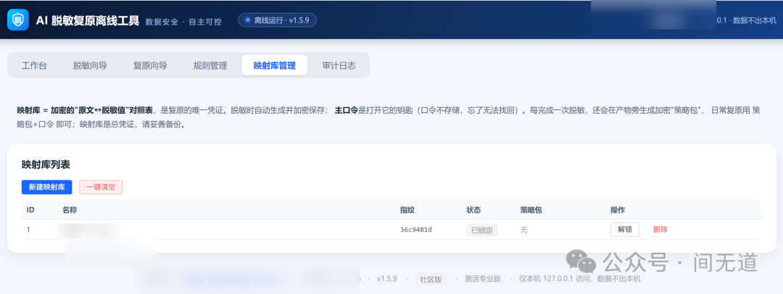
Task: Switch to the 脱敏向导 tab
Action: (x=90, y=65)
